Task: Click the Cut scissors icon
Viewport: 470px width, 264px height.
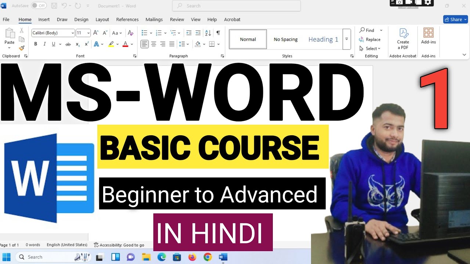Action: pos(22,30)
